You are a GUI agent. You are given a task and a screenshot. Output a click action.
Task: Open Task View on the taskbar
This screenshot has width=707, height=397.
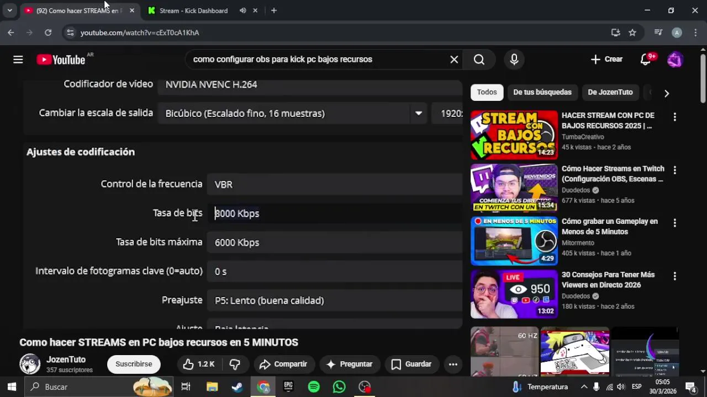(x=186, y=387)
